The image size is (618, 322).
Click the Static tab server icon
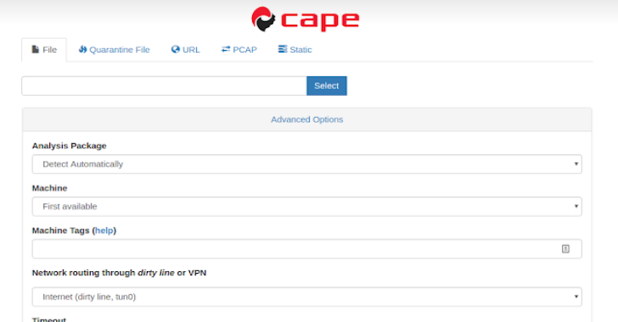(283, 49)
